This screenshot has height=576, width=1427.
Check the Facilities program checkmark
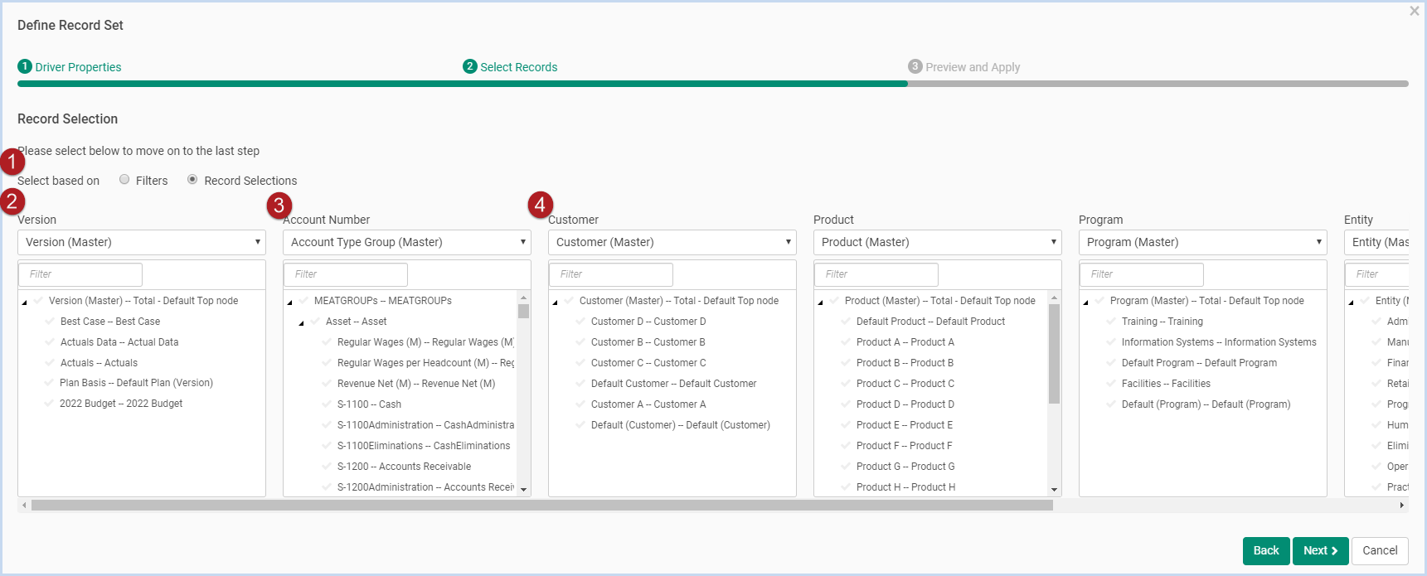coord(1111,383)
